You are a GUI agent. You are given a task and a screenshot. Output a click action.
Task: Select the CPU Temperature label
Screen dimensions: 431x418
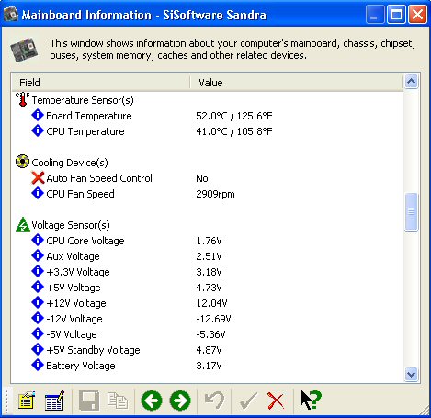[85, 131]
